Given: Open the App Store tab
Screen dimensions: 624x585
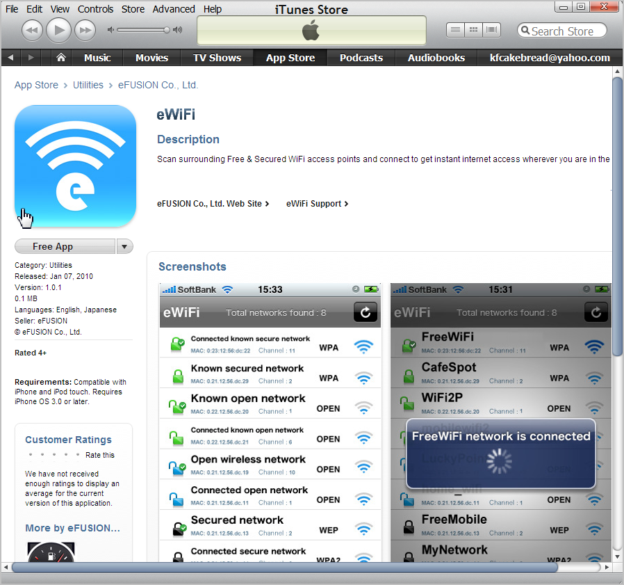Looking at the screenshot, I should [290, 58].
